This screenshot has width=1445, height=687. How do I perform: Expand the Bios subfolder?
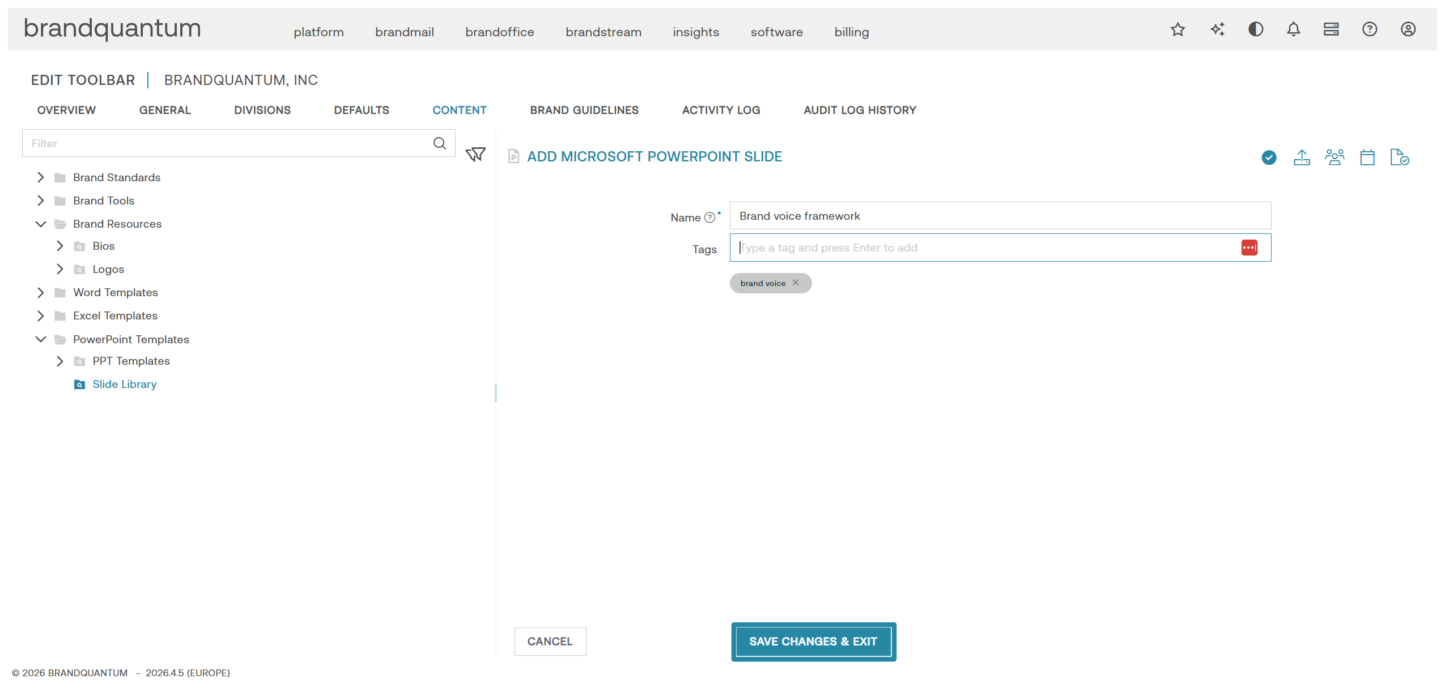pos(59,246)
